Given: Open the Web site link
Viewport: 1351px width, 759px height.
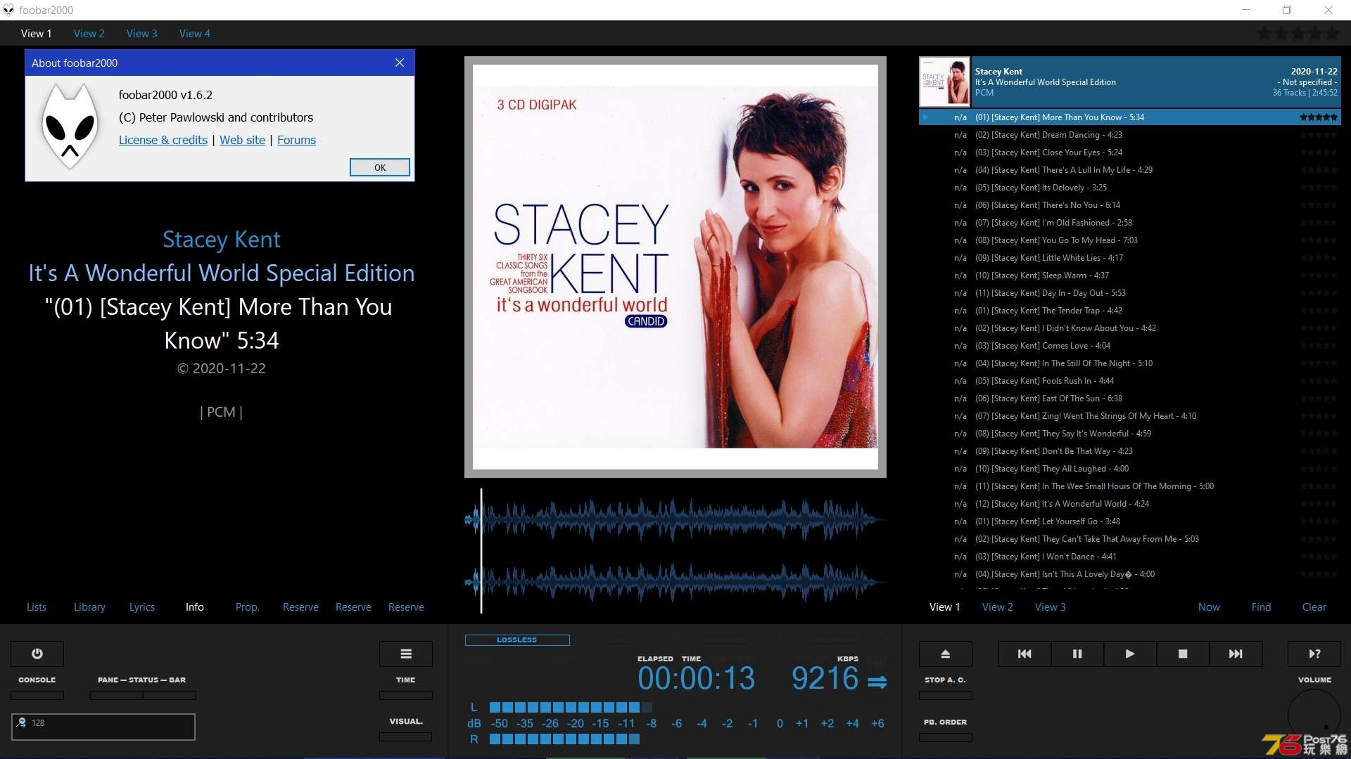Looking at the screenshot, I should [242, 140].
